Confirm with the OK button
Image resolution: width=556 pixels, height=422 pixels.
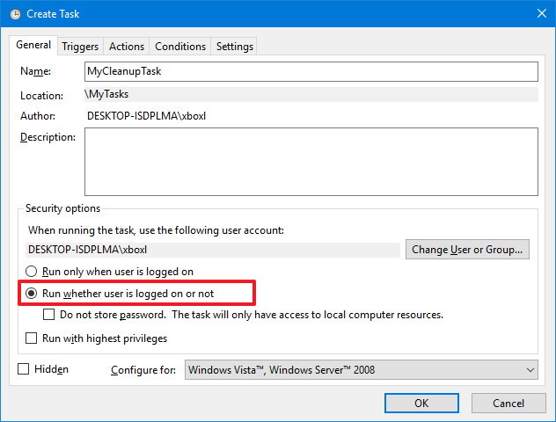(x=421, y=403)
